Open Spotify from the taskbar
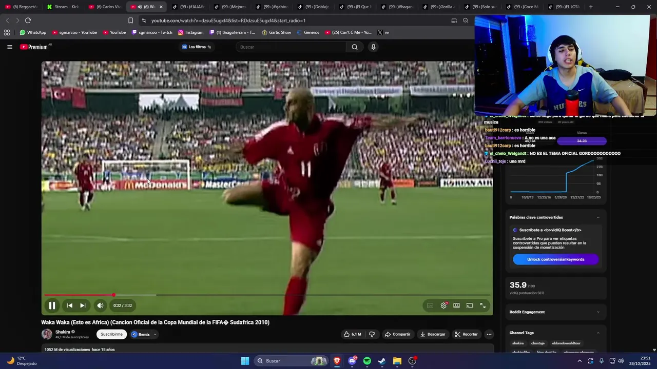This screenshot has width=657, height=369. [367, 361]
